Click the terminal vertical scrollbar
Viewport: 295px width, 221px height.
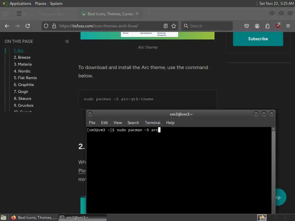[273, 170]
